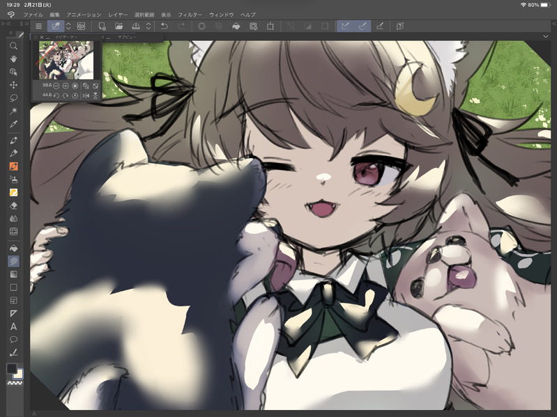Undo the last action
The width and height of the screenshot is (557, 417).
(x=164, y=26)
